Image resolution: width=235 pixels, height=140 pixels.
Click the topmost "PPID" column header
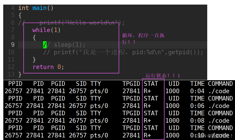[x=15, y=84]
